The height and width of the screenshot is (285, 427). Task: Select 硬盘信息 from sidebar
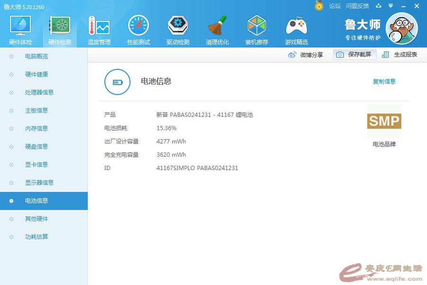point(37,147)
